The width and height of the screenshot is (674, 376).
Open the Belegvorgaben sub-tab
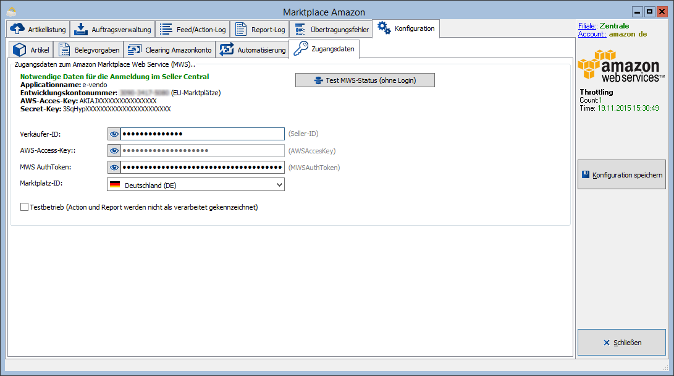tap(88, 50)
